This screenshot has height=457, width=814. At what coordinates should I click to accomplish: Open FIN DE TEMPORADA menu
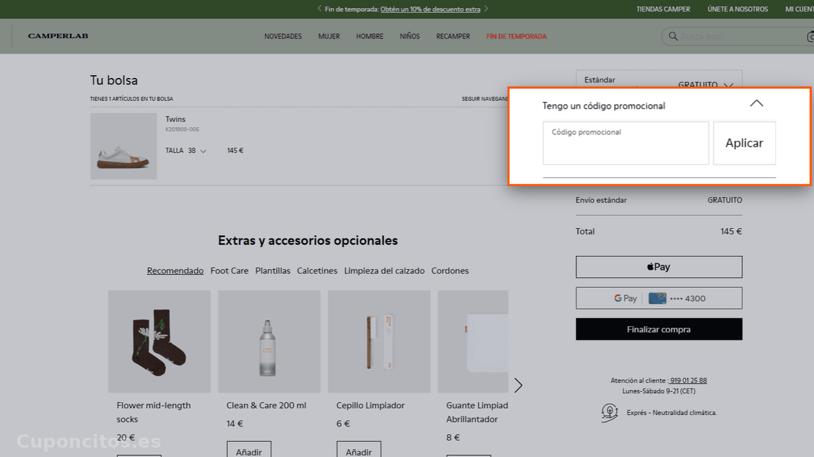click(516, 37)
